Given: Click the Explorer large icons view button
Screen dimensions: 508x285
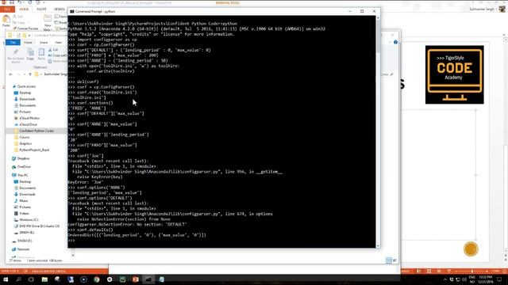Looking at the screenshot, I should [394, 260].
